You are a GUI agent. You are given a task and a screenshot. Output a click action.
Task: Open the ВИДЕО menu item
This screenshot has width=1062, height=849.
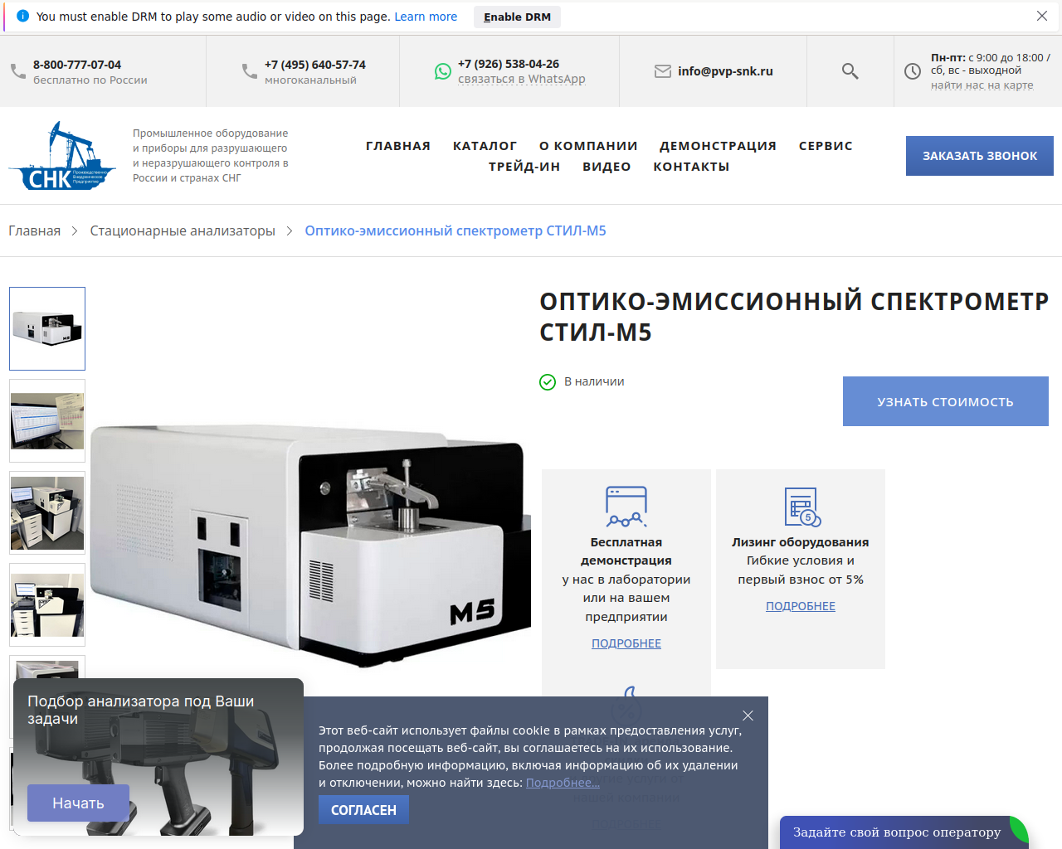click(x=607, y=167)
